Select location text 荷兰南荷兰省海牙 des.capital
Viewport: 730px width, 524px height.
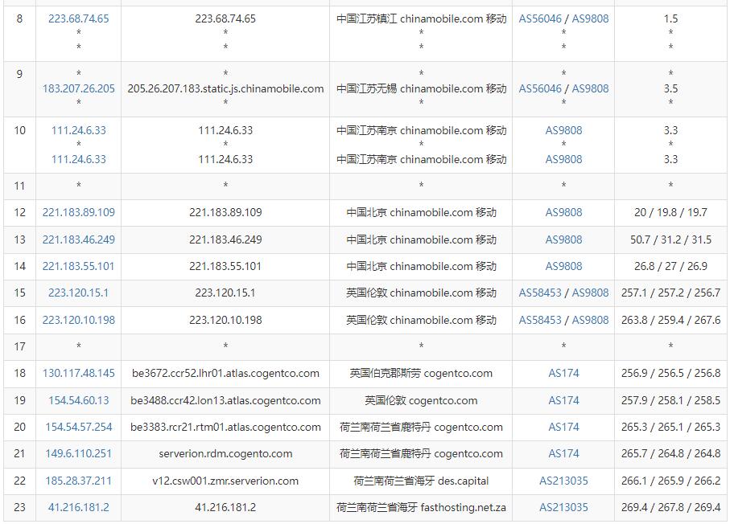point(421,481)
